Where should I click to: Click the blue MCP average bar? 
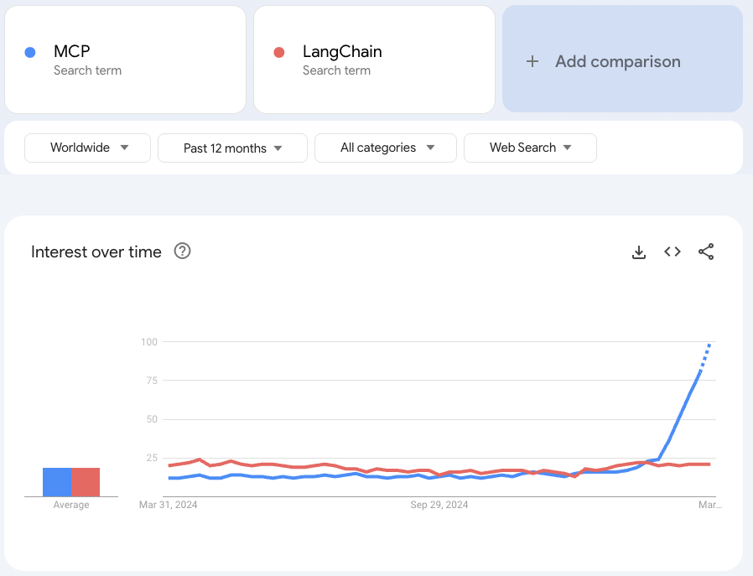[x=57, y=482]
